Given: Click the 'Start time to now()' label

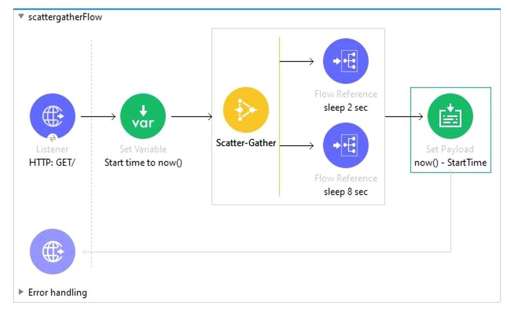Looking at the screenshot, I should [143, 162].
